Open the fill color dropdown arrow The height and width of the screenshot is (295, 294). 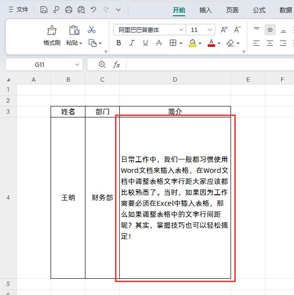pyautogui.click(x=200, y=43)
